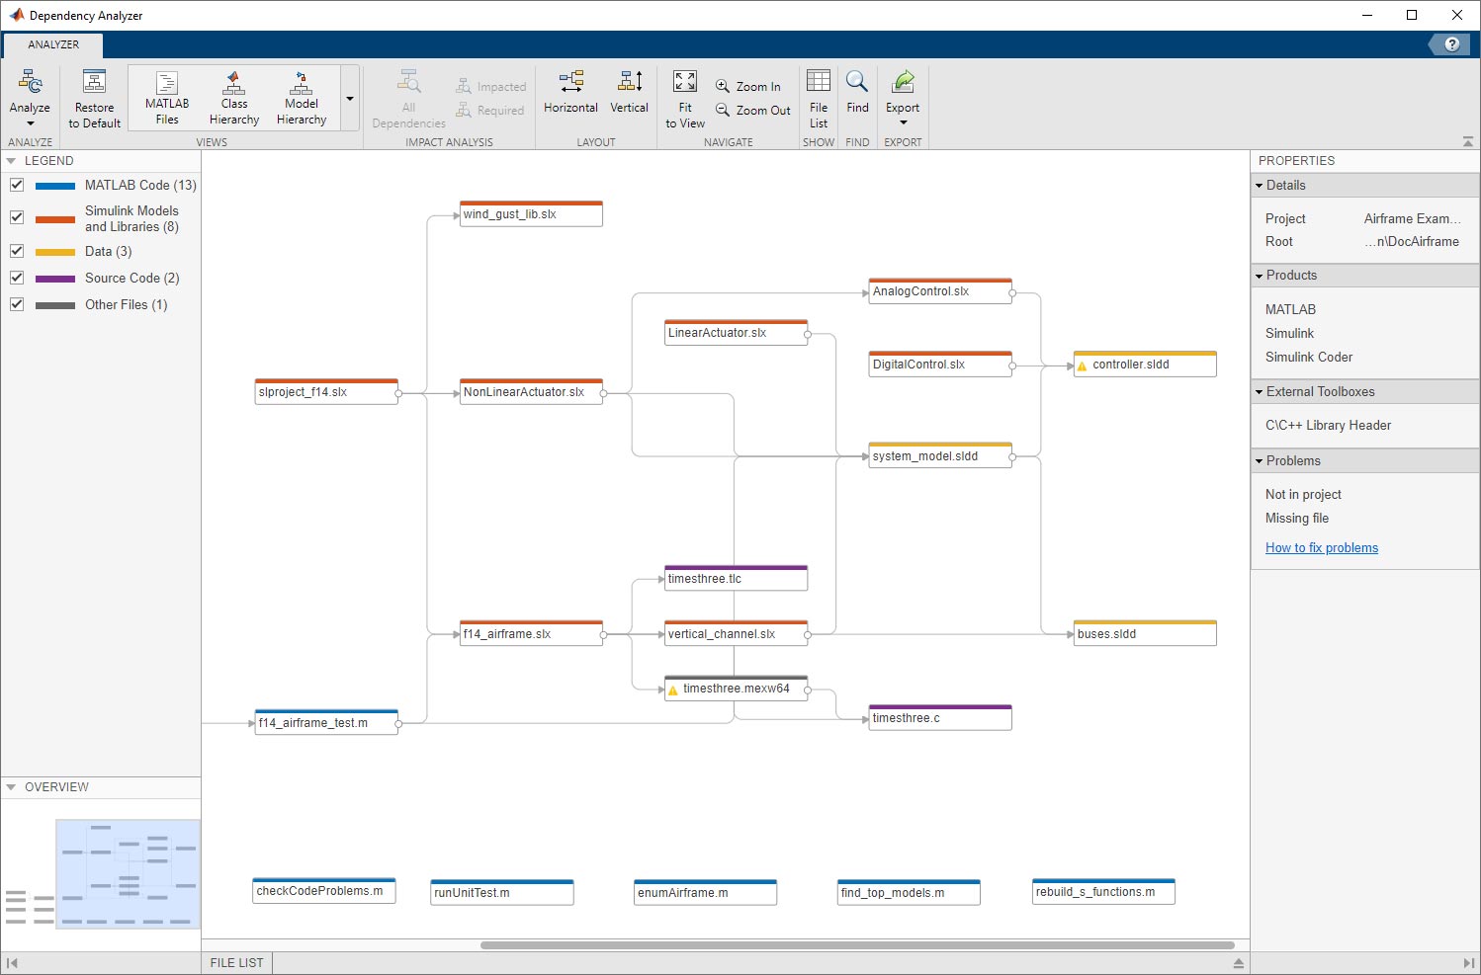Click warning icon on controller.sldd node

[1082, 366]
